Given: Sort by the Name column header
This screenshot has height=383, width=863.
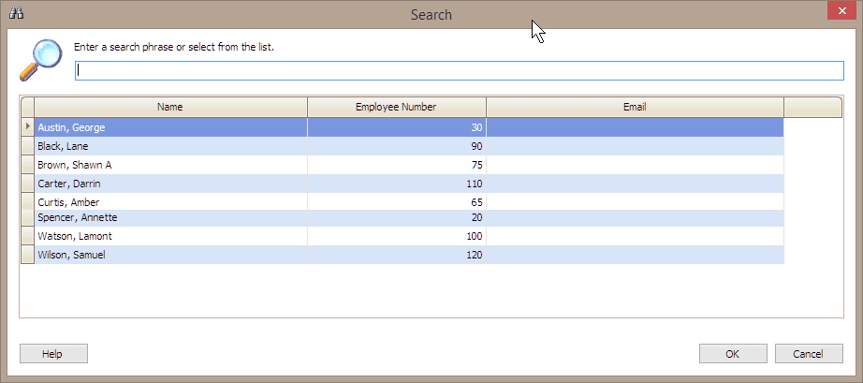Looking at the screenshot, I should point(170,107).
